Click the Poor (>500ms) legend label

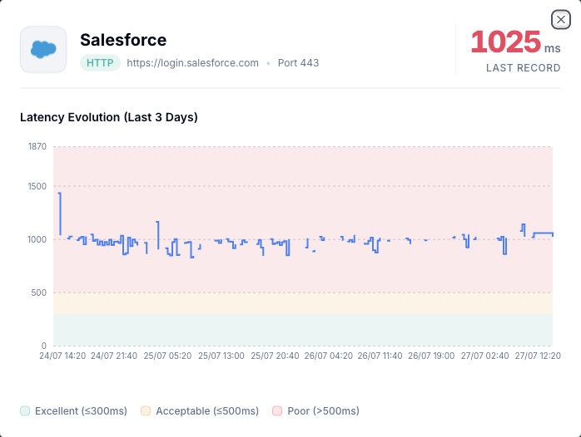(x=324, y=411)
